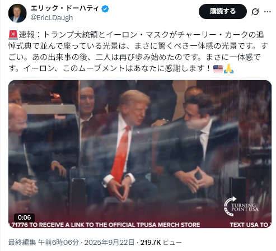This screenshot has height=251, width=276.
Task: Open the 午前6時06分 timestamp link
Action: (59, 243)
